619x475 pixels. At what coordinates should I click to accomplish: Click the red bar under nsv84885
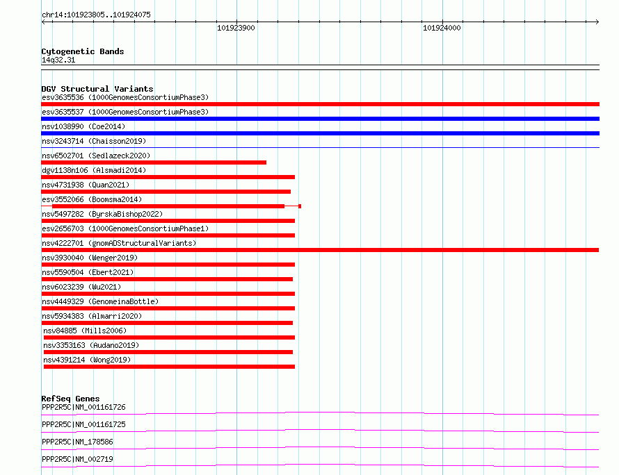coord(169,337)
